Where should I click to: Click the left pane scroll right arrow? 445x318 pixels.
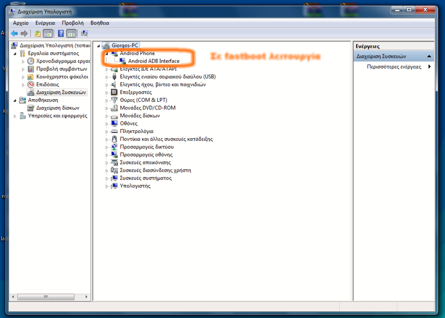(x=87, y=297)
